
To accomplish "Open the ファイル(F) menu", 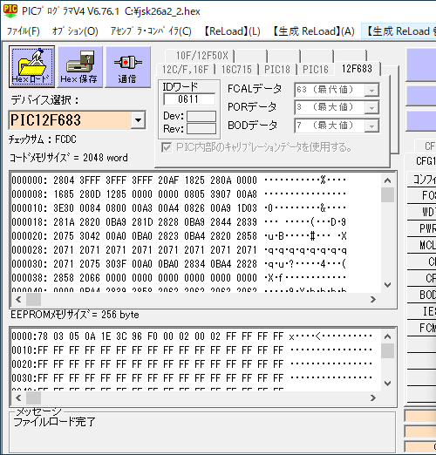I will (x=24, y=31).
